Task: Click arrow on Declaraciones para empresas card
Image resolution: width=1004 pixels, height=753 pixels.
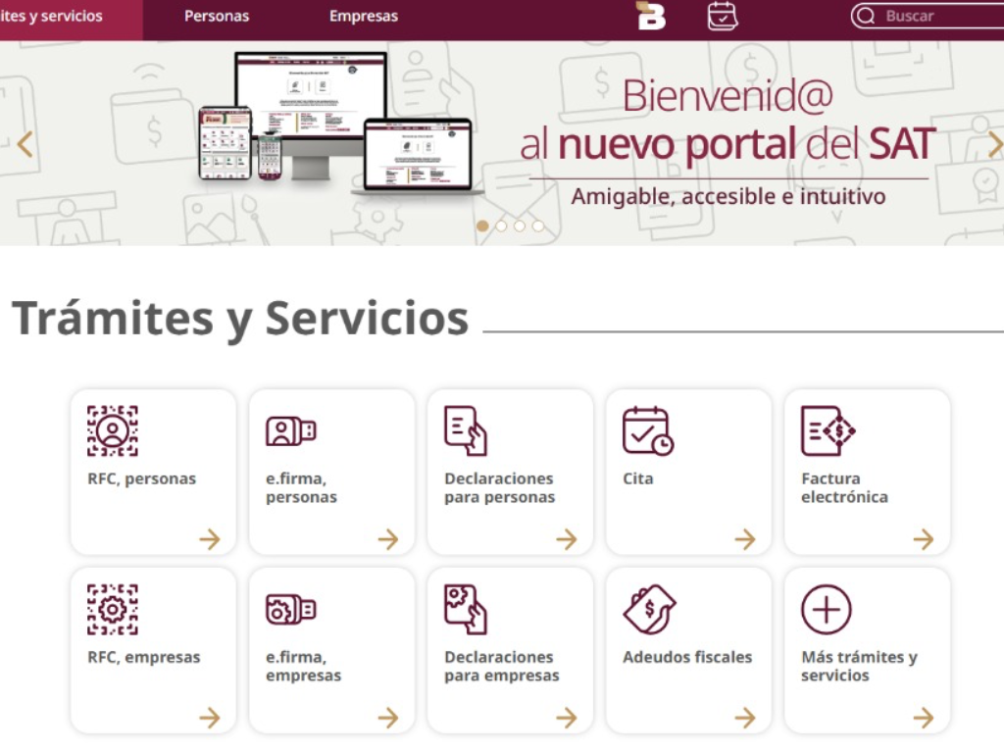Action: (x=566, y=718)
